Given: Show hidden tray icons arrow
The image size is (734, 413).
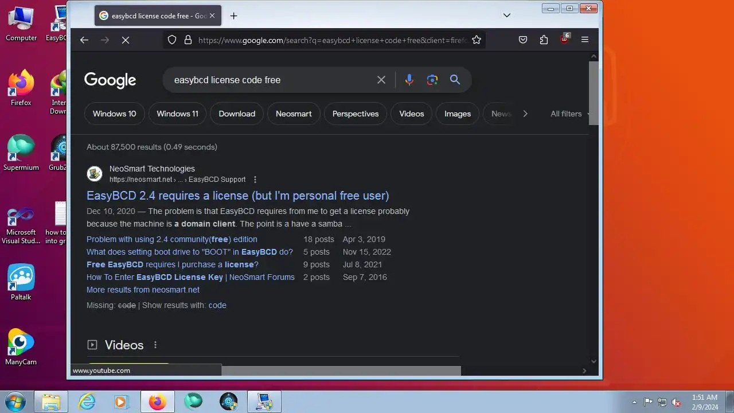Looking at the screenshot, I should click(x=634, y=402).
